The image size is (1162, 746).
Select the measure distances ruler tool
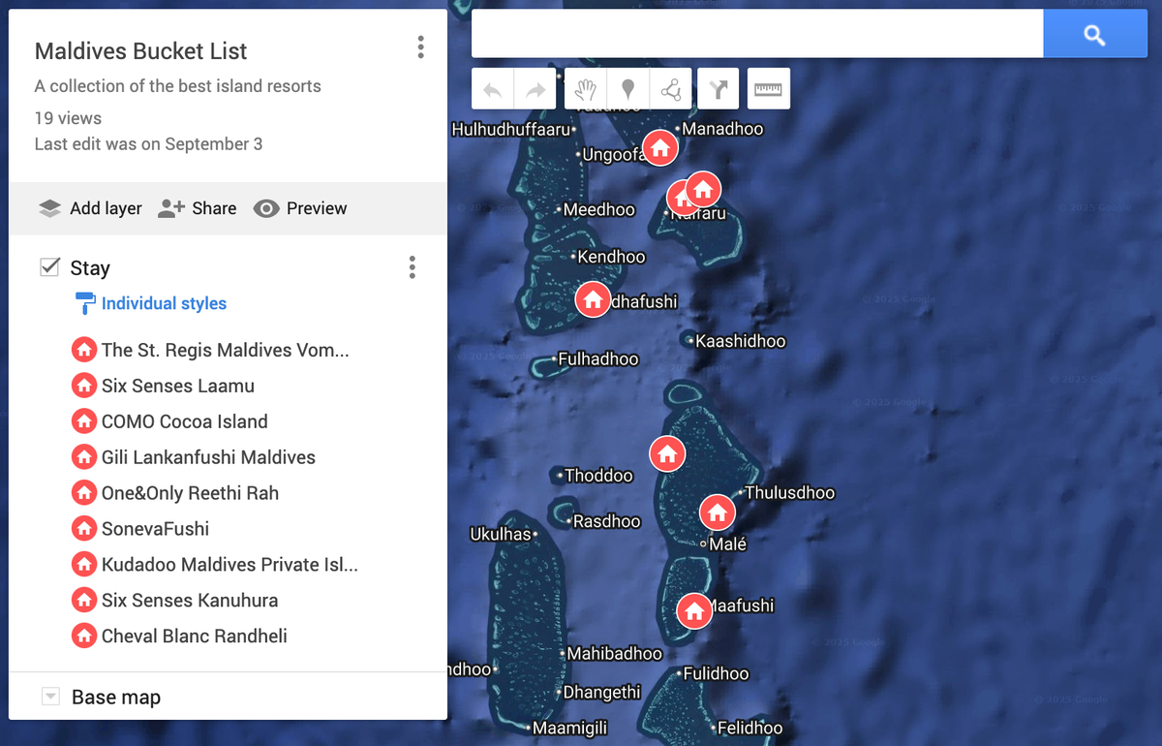coord(768,89)
